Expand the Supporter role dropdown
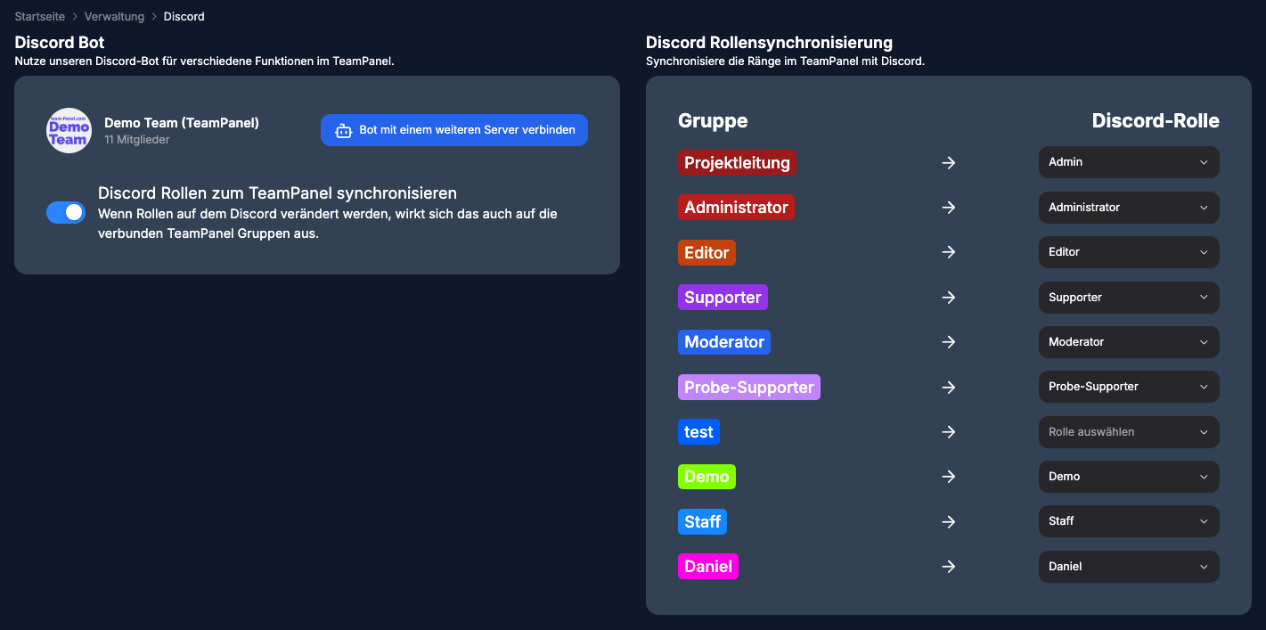Screen dimensions: 1266x630 1129,297
